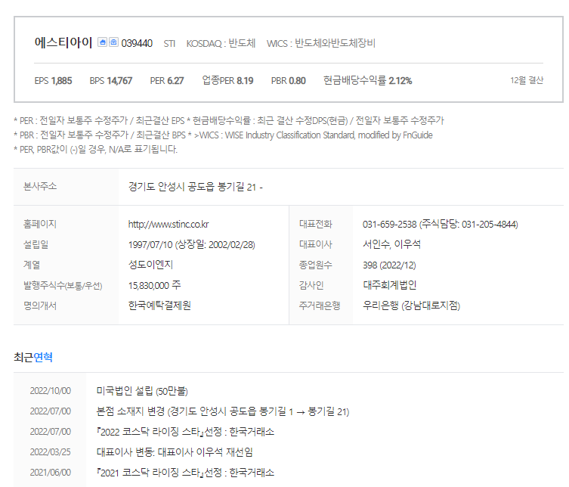This screenshot has width=569, height=487.
Task: Click the PBR 0.80 value
Action: click(289, 81)
